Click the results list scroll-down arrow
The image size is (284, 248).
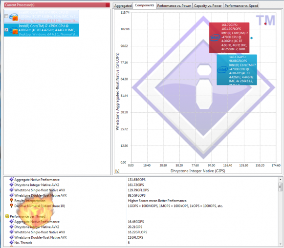coord(280,244)
